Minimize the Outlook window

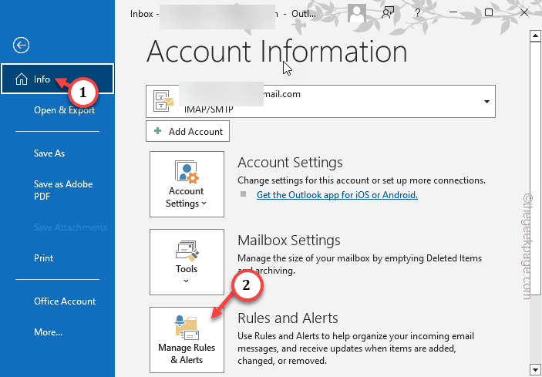point(453,12)
